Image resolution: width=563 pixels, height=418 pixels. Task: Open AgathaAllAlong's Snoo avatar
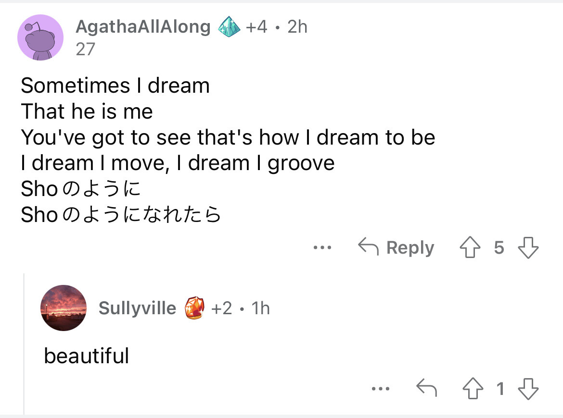(40, 37)
